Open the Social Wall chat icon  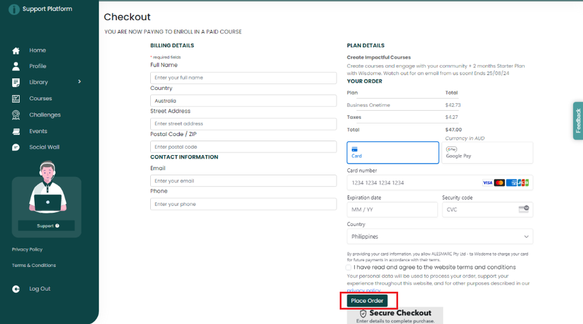pos(16,147)
